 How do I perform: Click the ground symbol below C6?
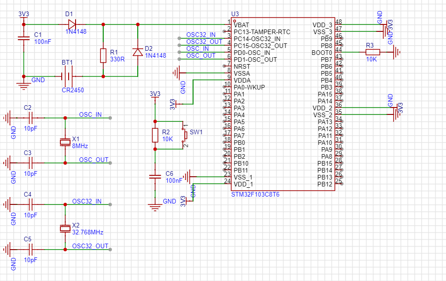point(155,207)
